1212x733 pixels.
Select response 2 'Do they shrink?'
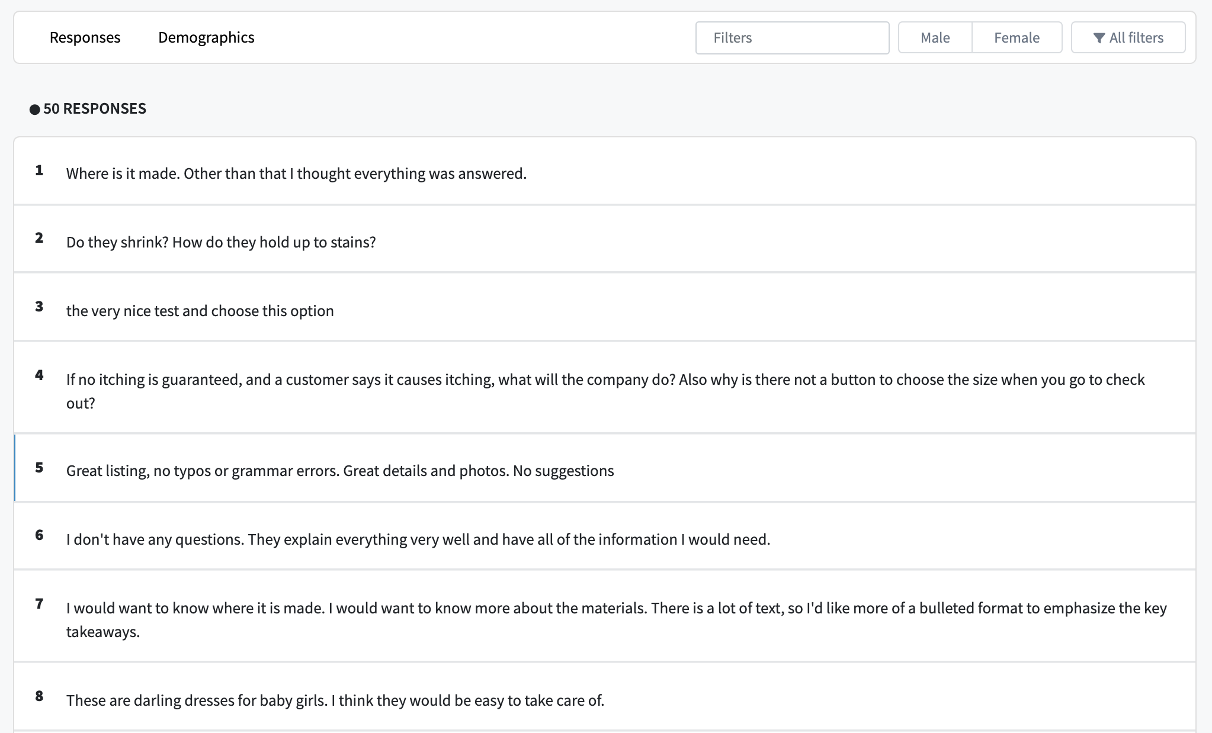(605, 239)
